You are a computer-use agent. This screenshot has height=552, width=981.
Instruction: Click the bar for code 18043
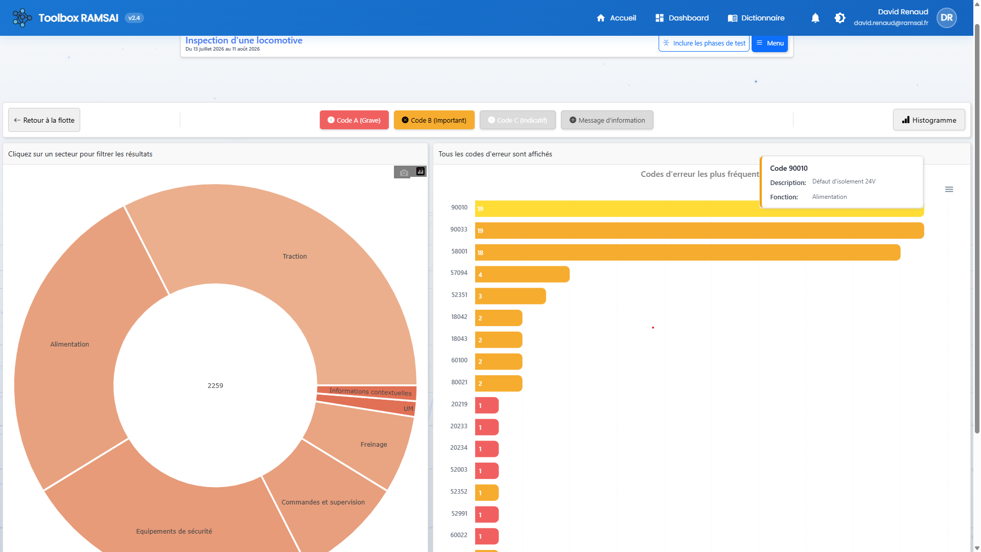click(499, 340)
